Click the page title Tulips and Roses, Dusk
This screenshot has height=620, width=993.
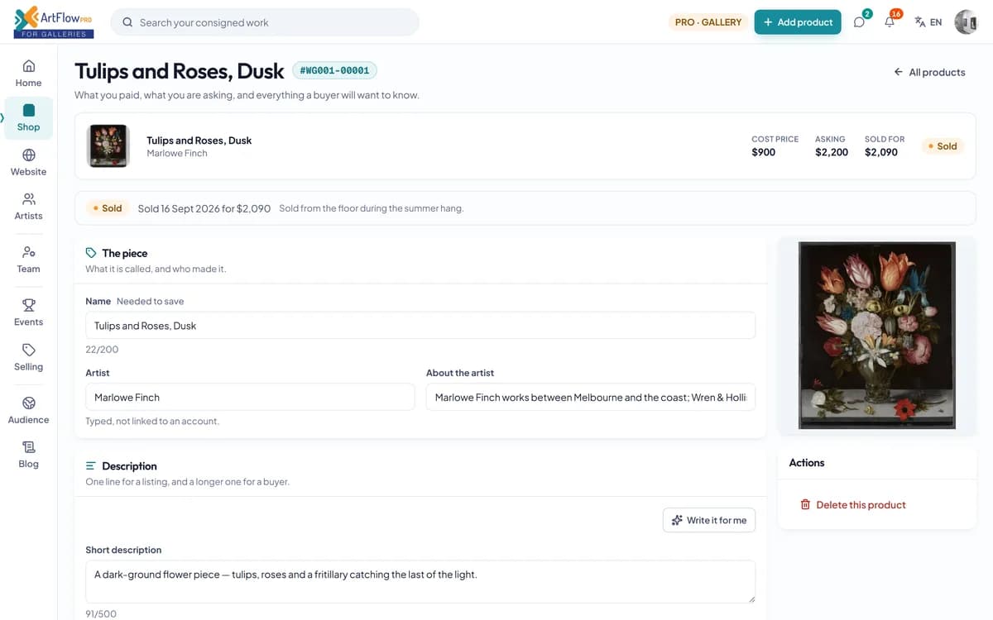tap(180, 71)
